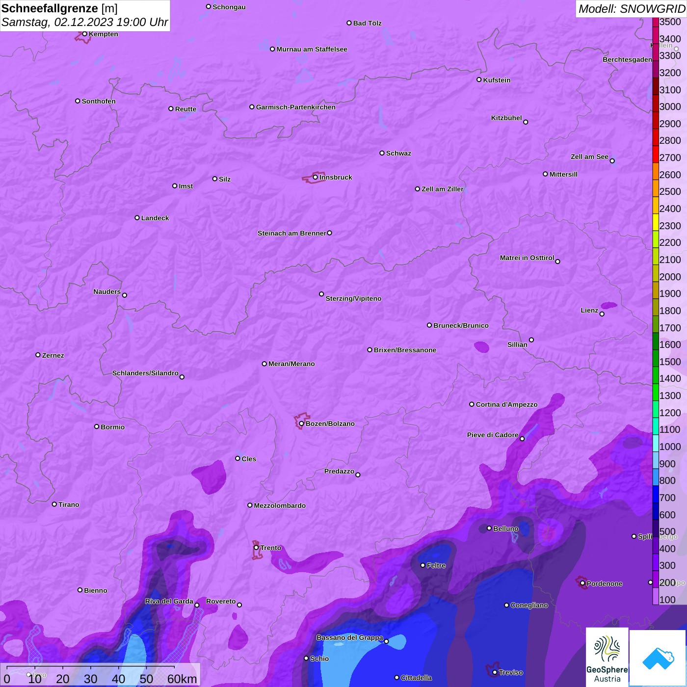Click the Zernez label
687x687 pixels.
(53, 355)
